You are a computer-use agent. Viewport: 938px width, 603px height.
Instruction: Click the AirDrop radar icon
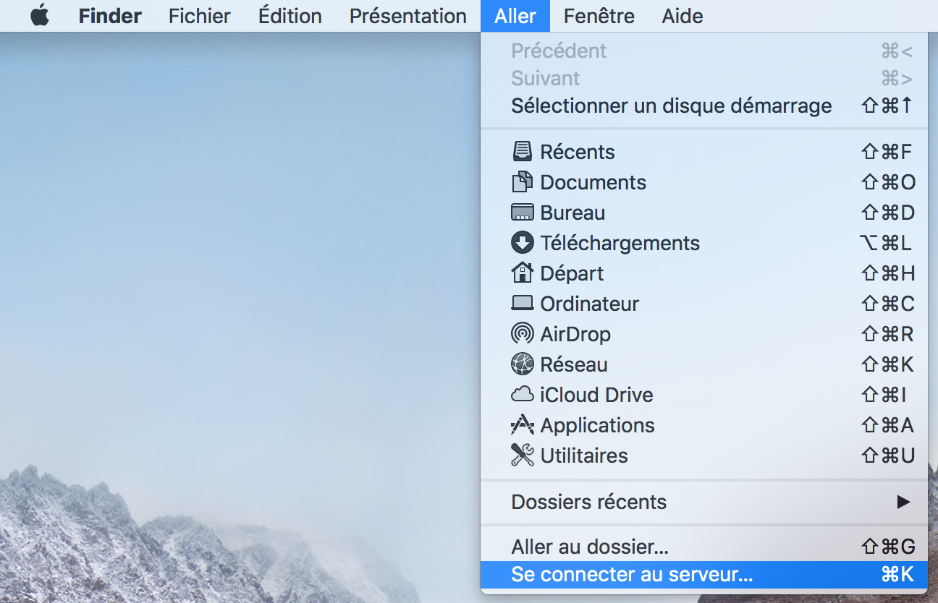[x=522, y=334]
